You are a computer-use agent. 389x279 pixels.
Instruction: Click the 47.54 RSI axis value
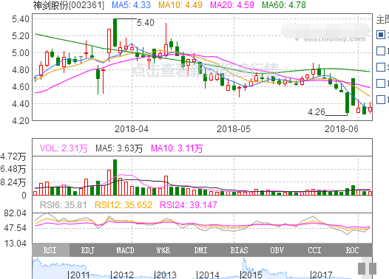click(15, 228)
